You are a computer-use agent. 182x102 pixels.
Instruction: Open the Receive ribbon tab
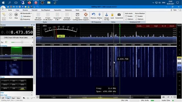[25, 10]
